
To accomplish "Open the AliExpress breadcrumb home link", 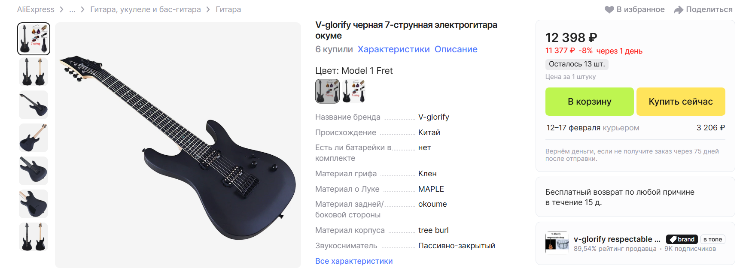I will (36, 9).
